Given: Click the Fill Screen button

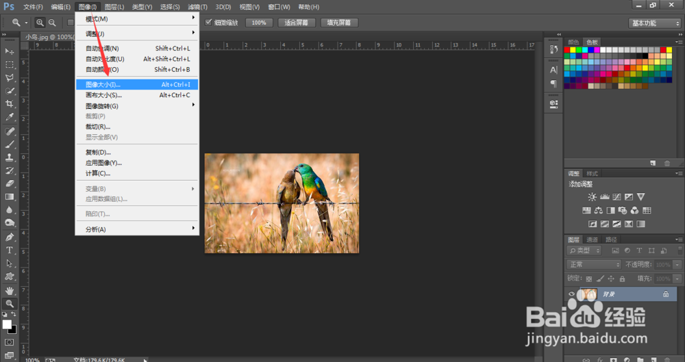Looking at the screenshot, I should (339, 23).
